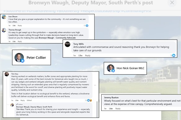The image size is (181, 120).
Task: Click the Hon Nick Goiran MLC name
Action: 130,68
